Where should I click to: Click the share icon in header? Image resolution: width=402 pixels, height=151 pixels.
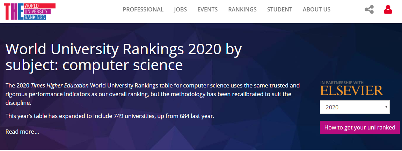tap(369, 9)
